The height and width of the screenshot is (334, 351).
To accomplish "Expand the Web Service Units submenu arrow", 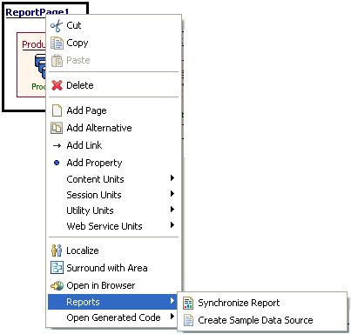I will 172,225.
